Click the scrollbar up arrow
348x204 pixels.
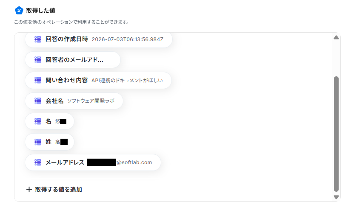point(336,37)
